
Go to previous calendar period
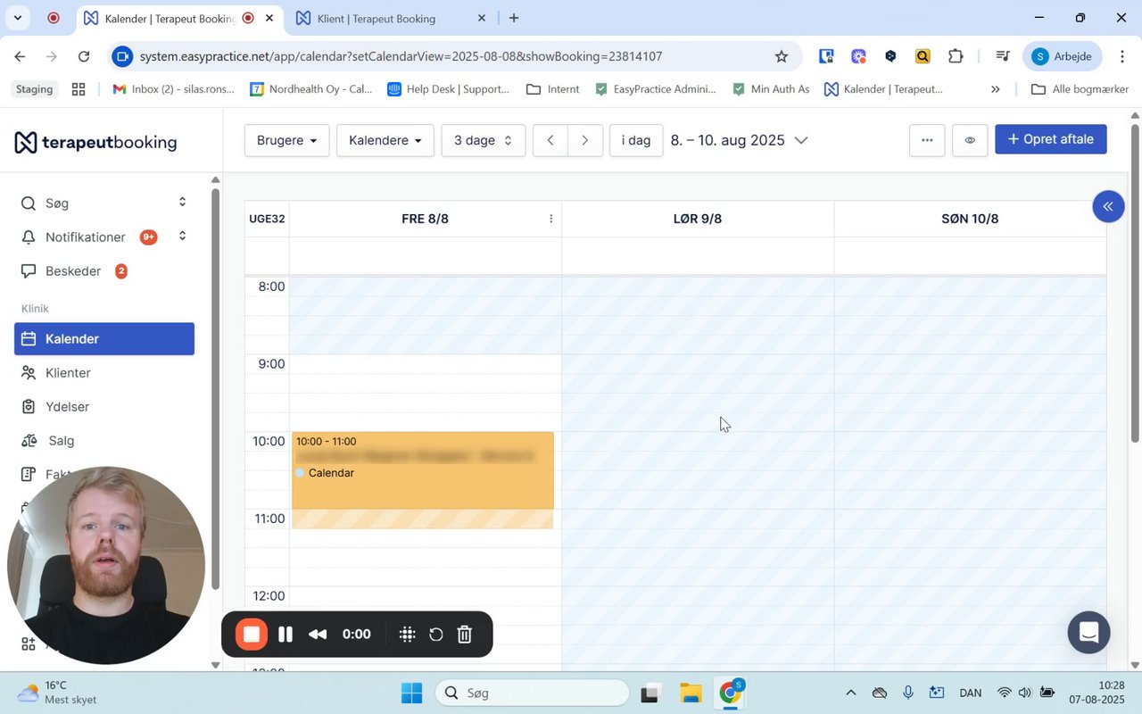tap(550, 140)
